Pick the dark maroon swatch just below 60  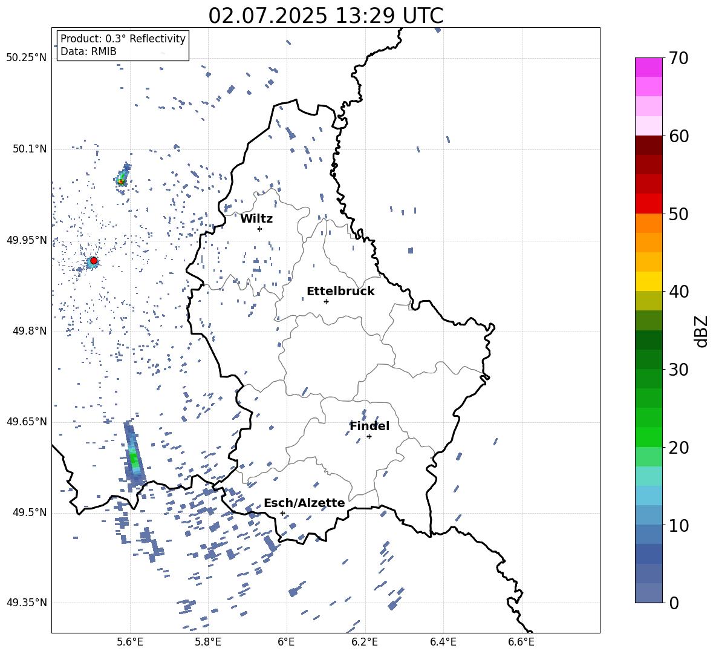click(x=648, y=145)
